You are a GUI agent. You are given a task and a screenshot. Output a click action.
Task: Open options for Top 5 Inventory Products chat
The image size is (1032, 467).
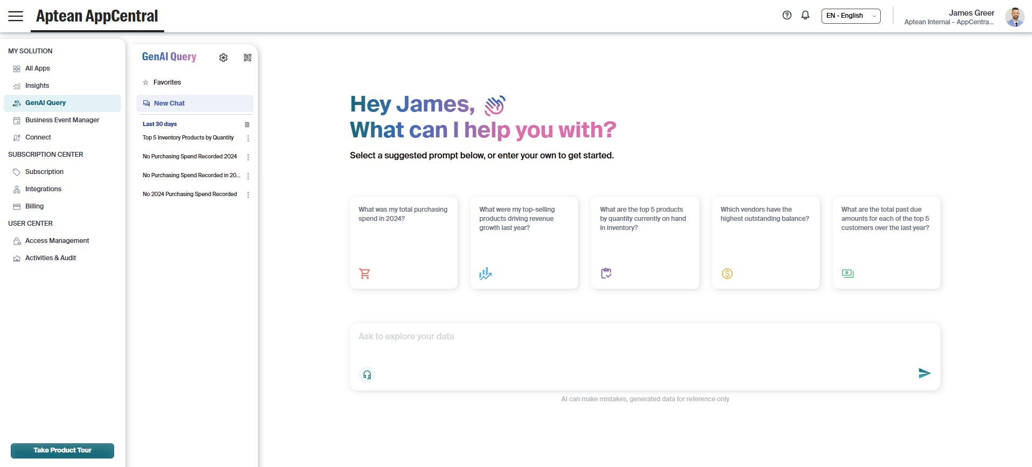click(x=248, y=138)
